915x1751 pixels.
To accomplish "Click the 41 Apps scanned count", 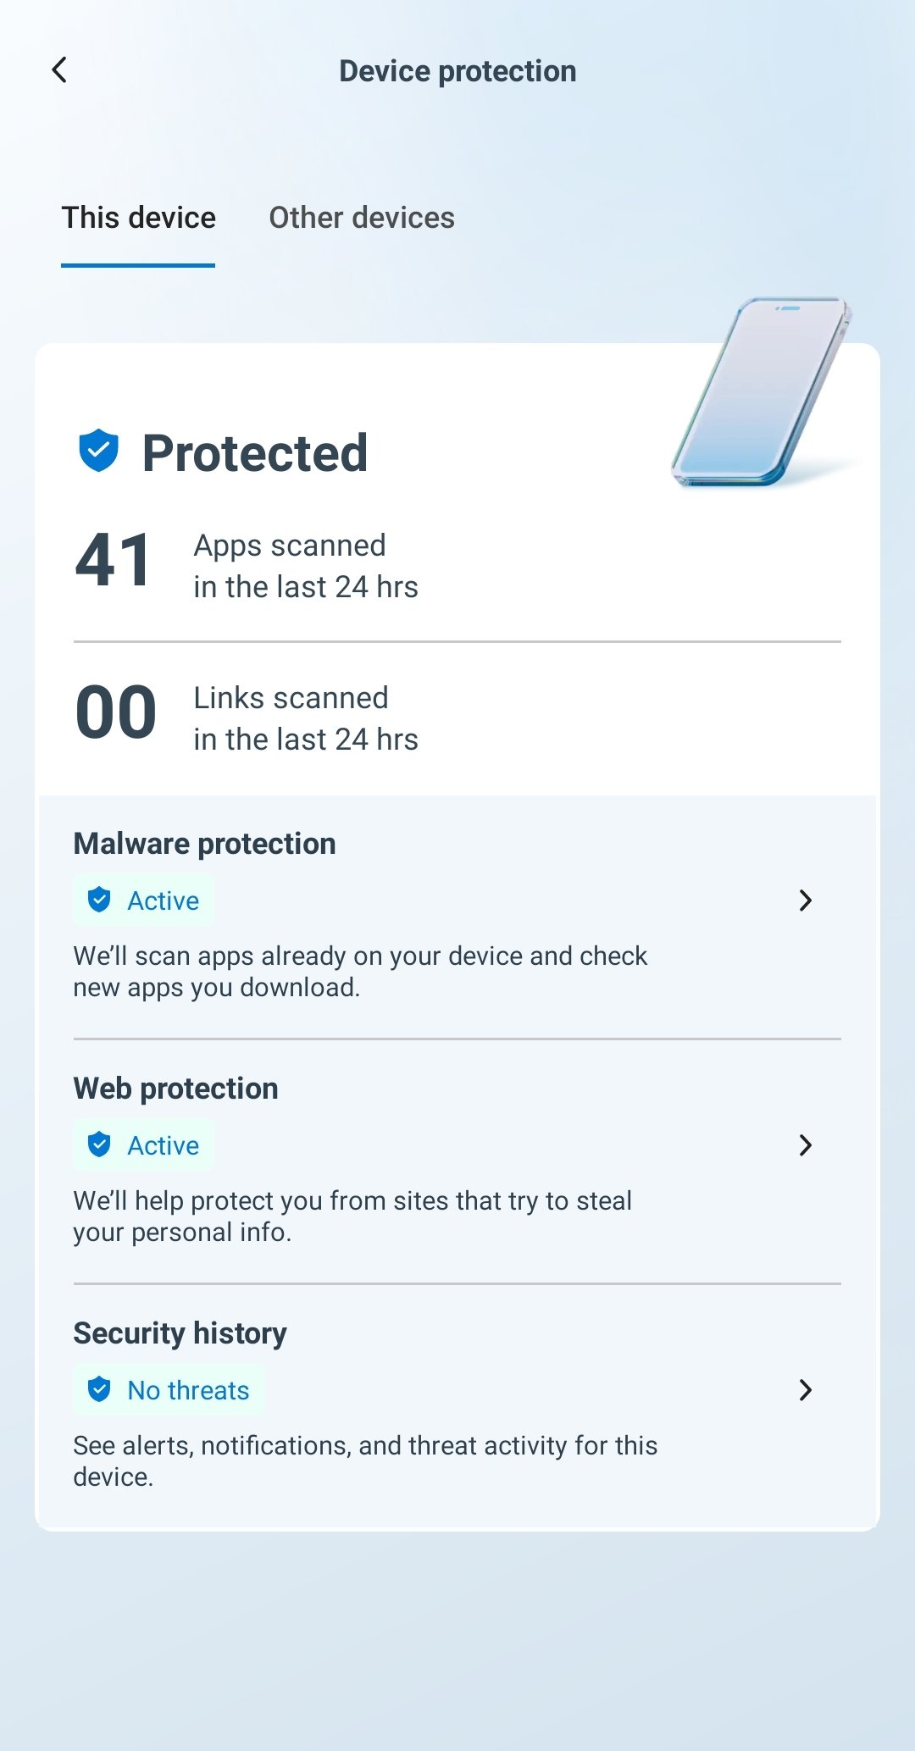I will 114,560.
